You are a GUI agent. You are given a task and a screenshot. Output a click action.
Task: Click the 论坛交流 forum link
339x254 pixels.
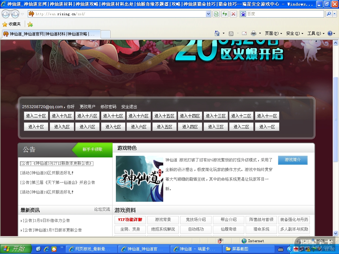point(102,209)
